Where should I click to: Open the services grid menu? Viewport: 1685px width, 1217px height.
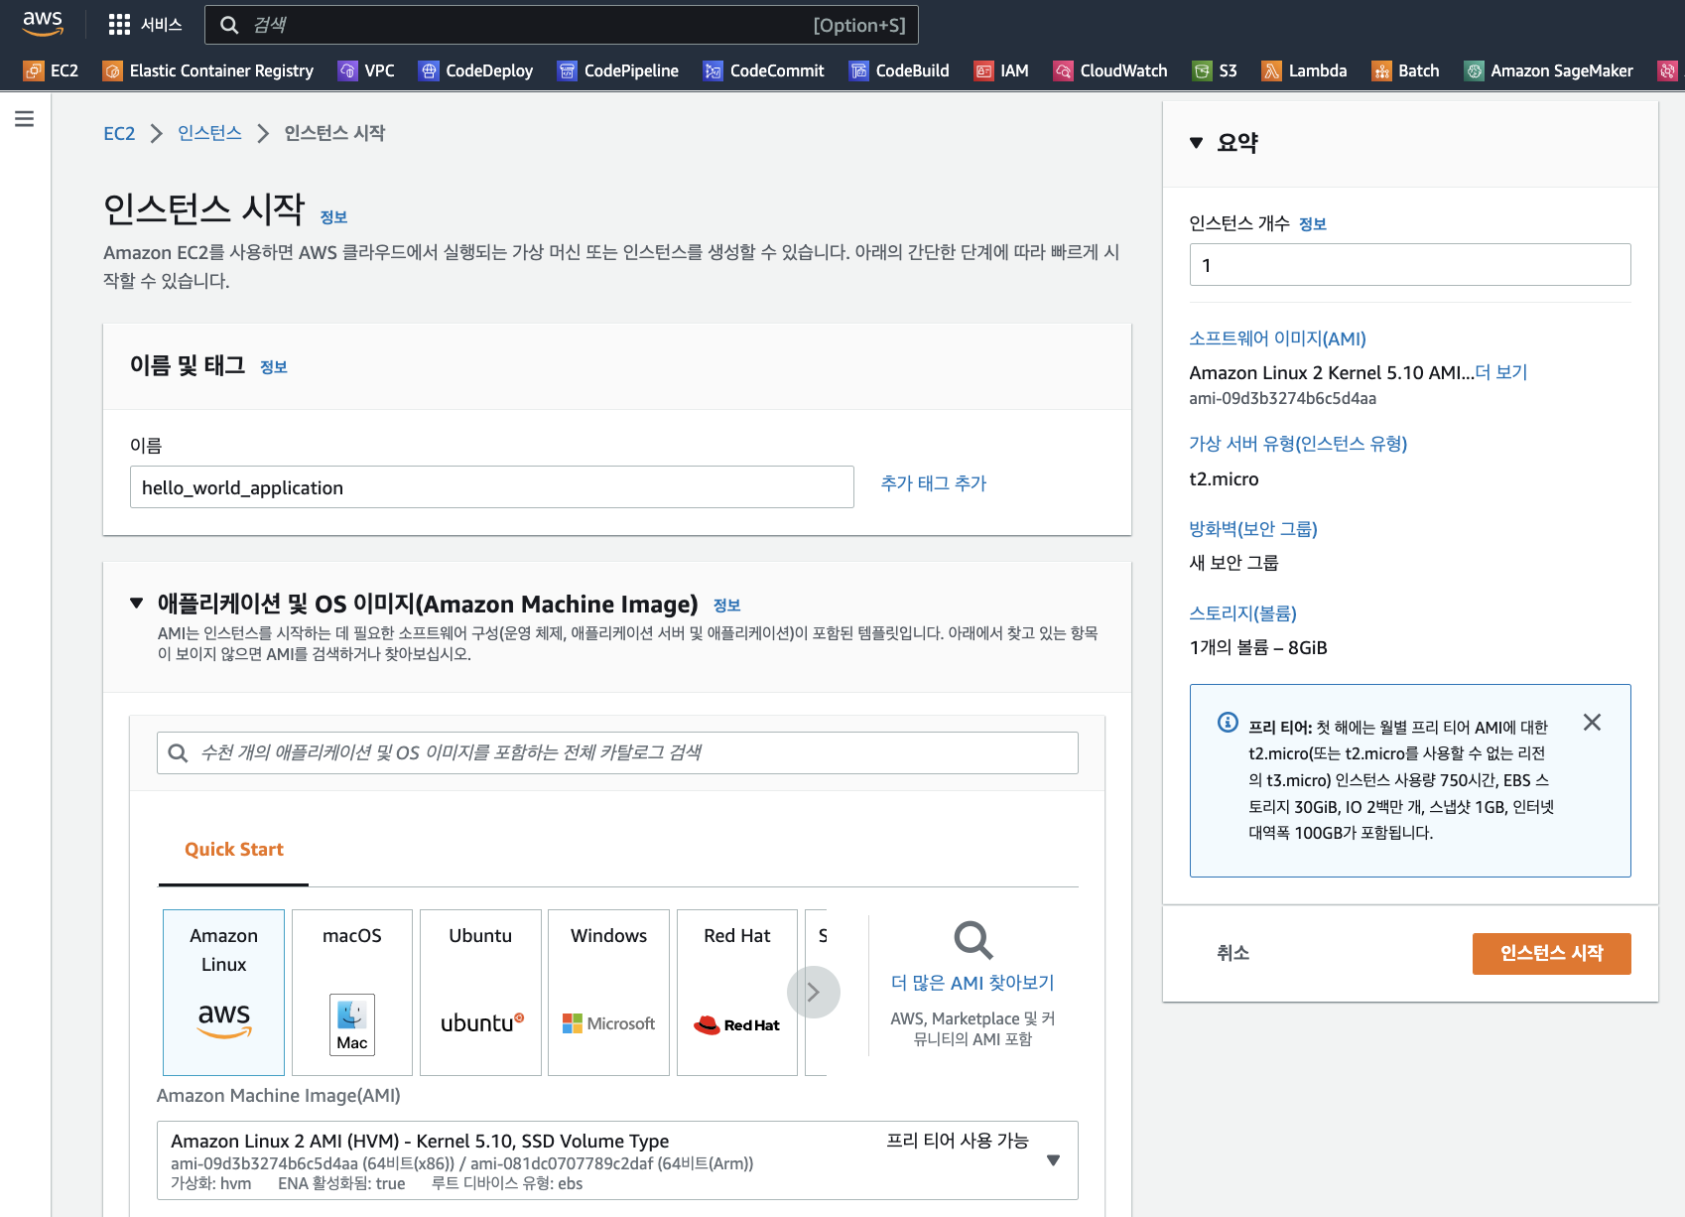point(119,25)
